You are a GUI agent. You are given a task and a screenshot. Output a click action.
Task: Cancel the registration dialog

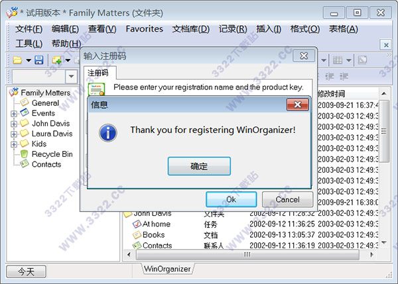287,199
